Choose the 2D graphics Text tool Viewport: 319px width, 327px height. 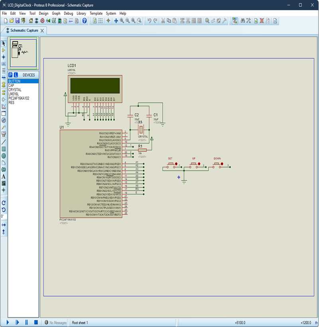(4, 177)
